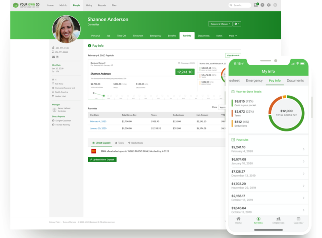Expand the Request a Change dropdown
The height and width of the screenshot is (238, 322).
pyautogui.click(x=220, y=24)
